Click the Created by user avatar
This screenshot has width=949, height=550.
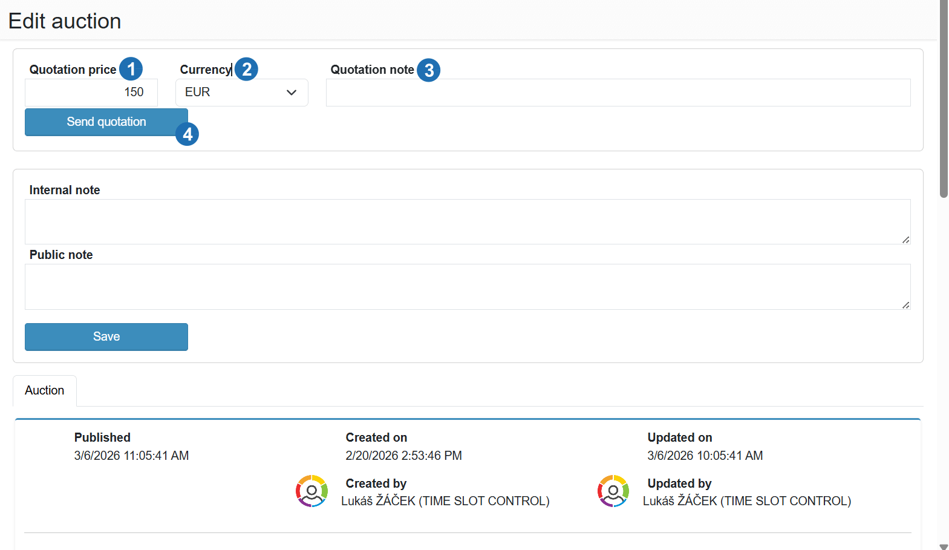click(x=311, y=491)
